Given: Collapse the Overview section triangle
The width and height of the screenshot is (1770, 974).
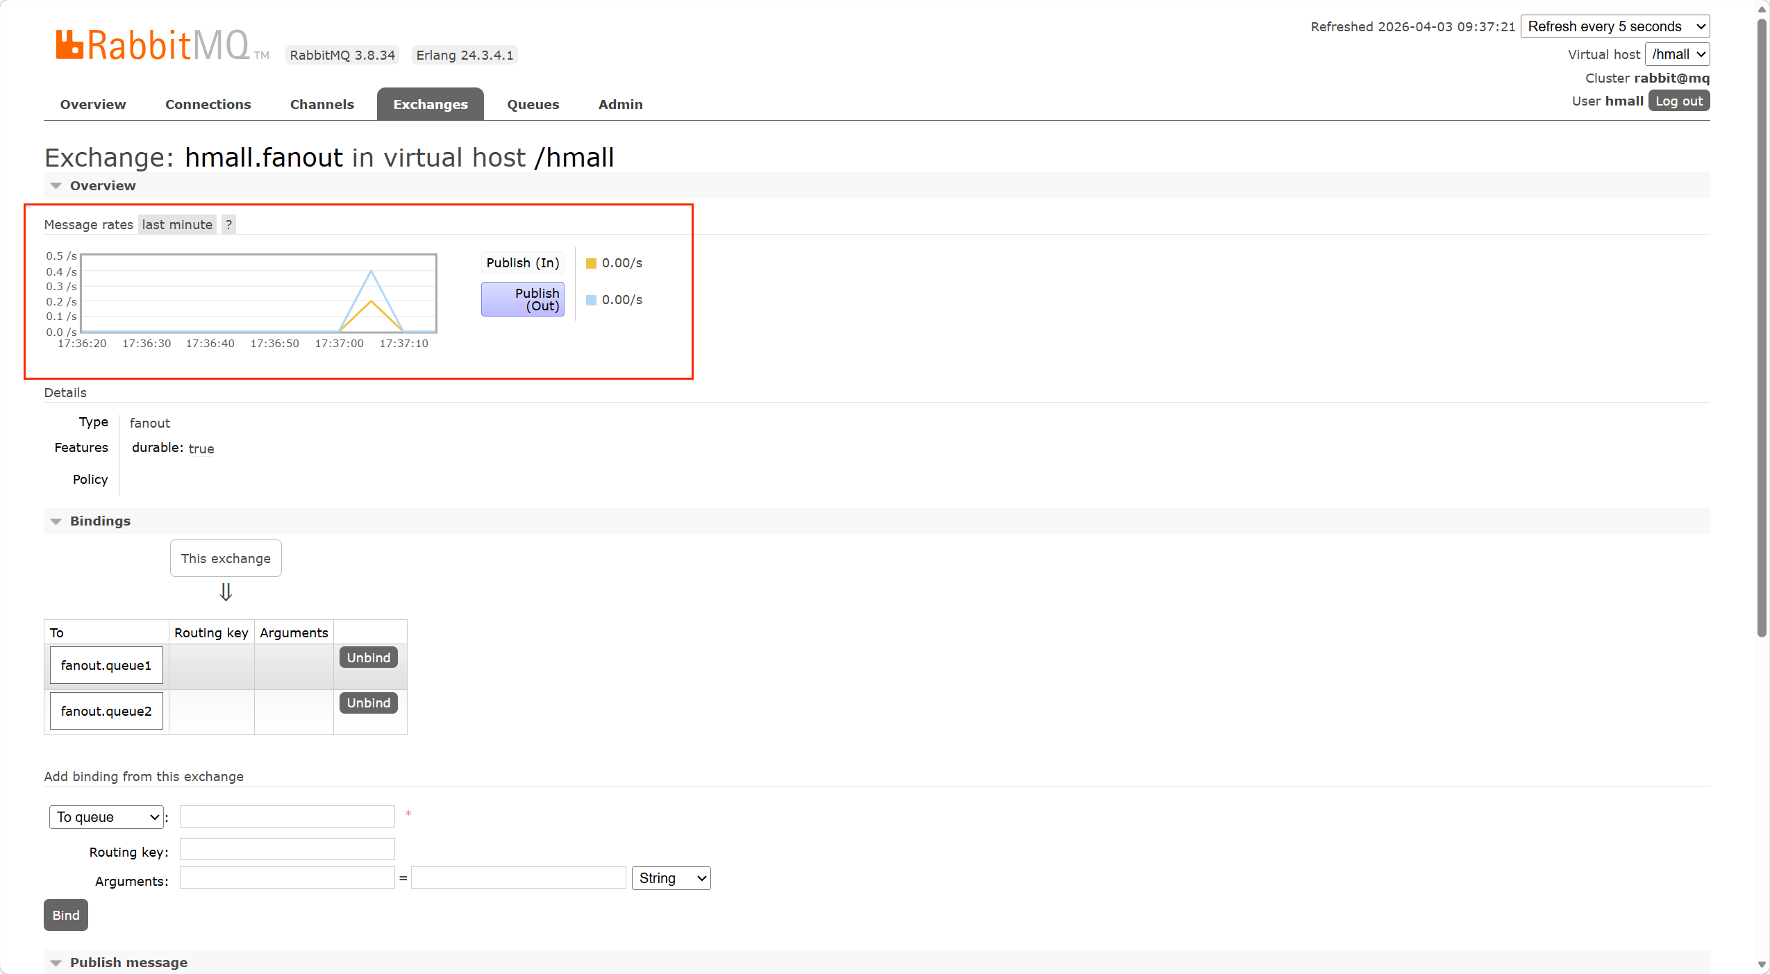Looking at the screenshot, I should tap(56, 186).
